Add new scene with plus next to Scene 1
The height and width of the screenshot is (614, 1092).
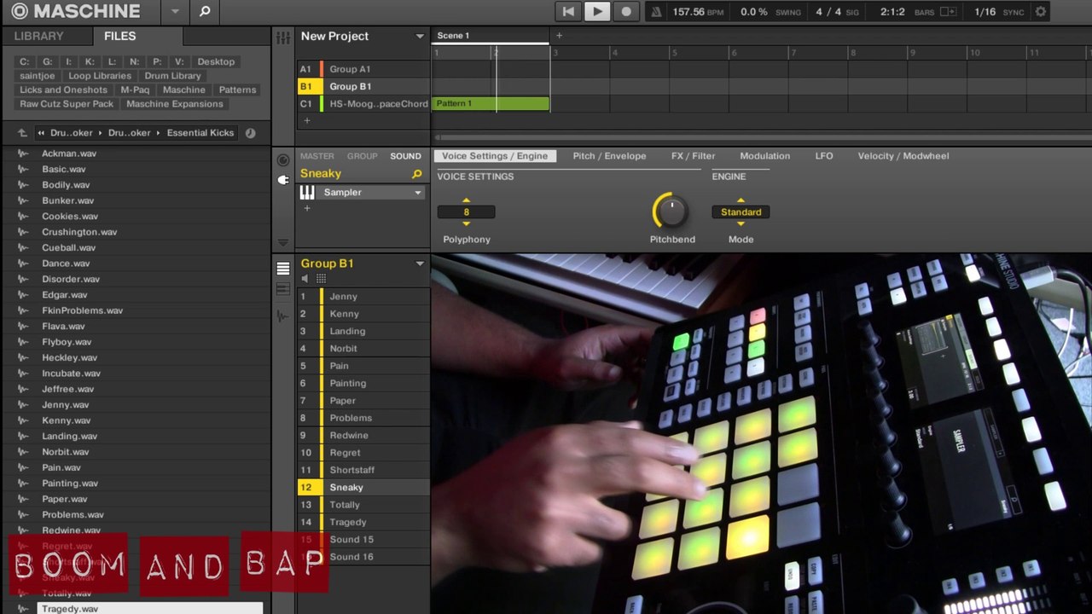[559, 36]
